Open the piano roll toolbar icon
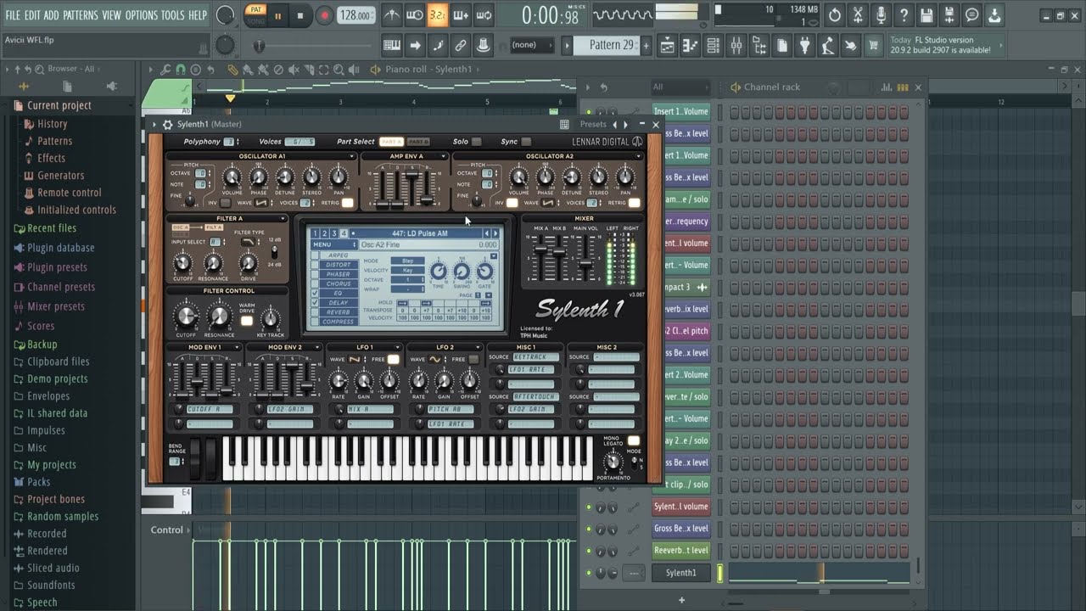This screenshot has width=1086, height=611. [691, 46]
